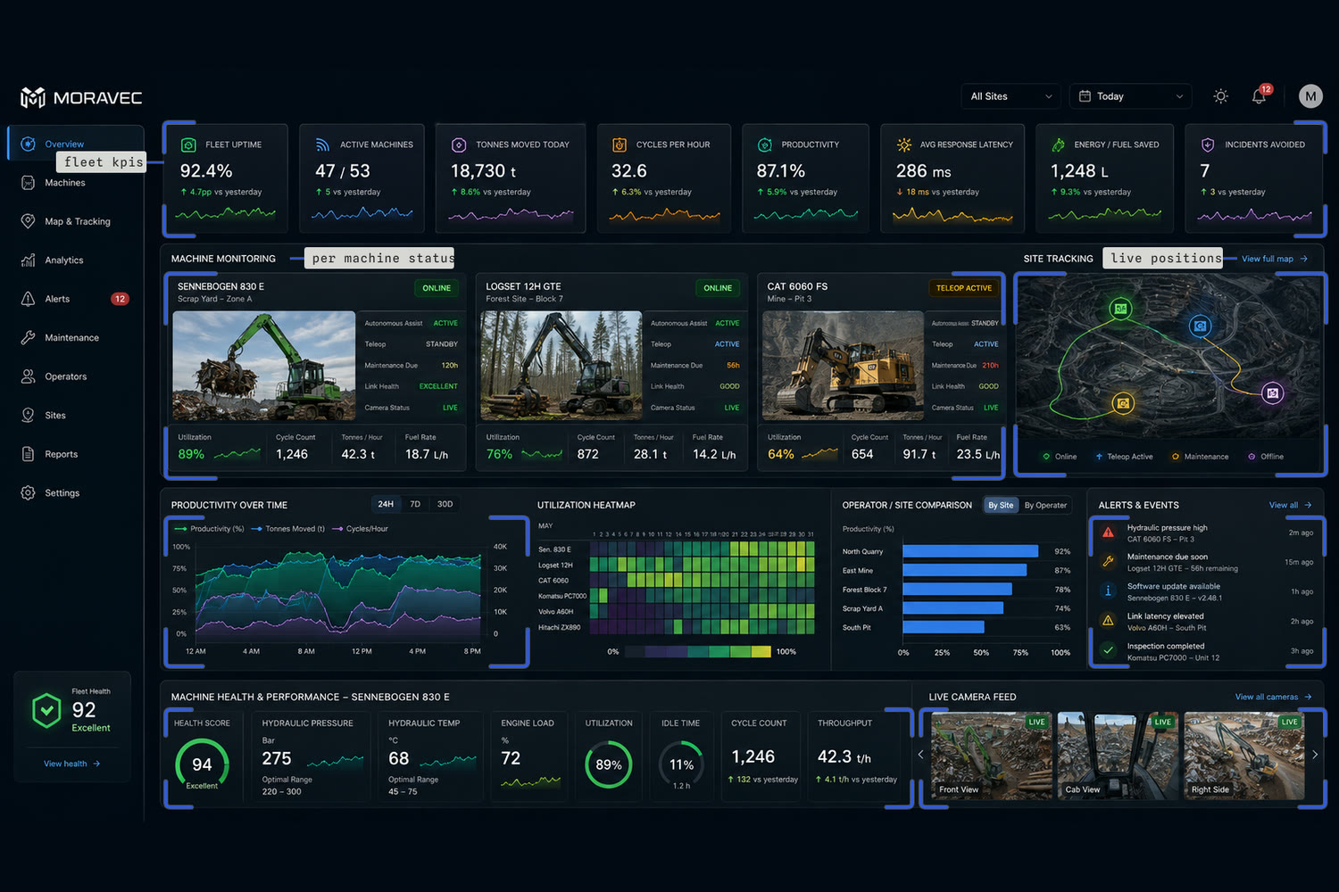This screenshot has width=1339, height=892.
Task: Click the Moravec logo
Action: 81,97
